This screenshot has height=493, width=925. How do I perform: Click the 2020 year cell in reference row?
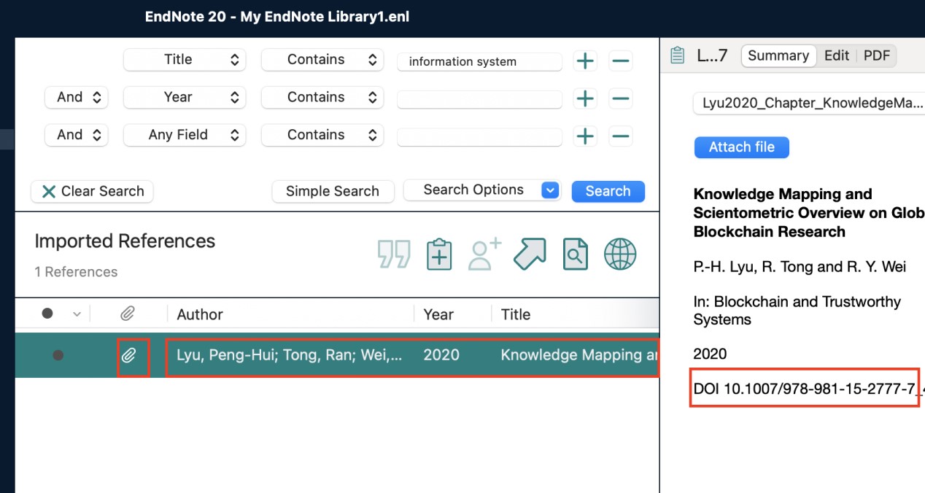441,355
